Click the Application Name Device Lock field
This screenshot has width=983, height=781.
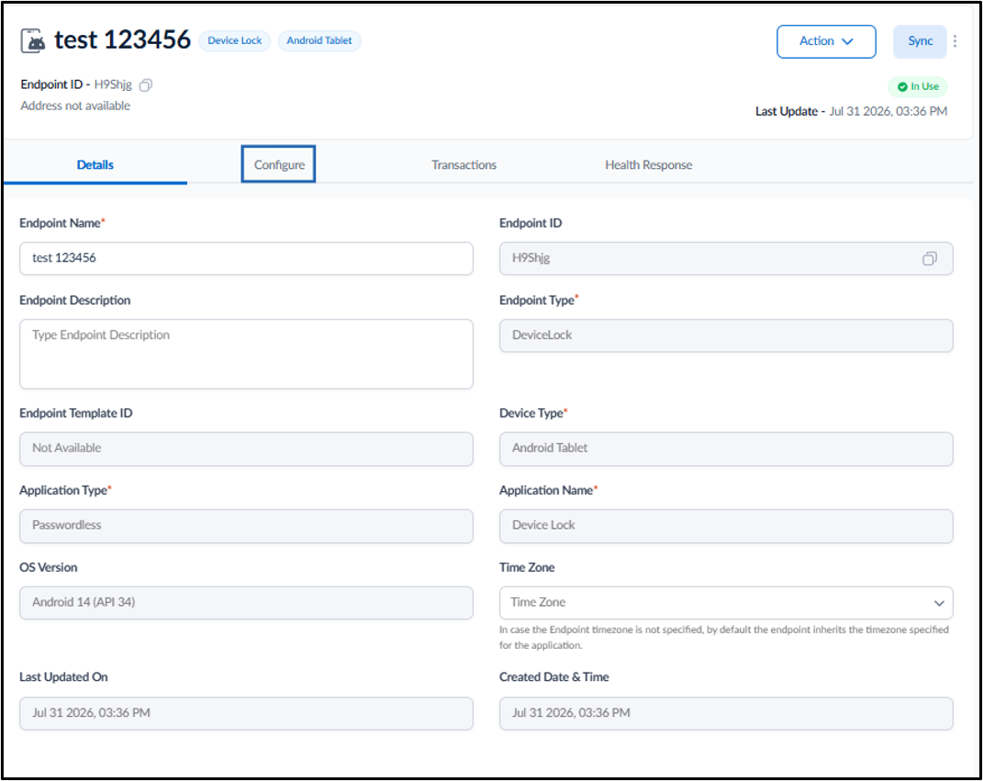click(x=726, y=526)
